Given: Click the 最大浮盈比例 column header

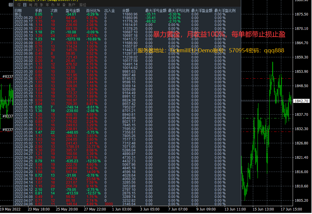Looking at the screenshot, I should [225, 11].
